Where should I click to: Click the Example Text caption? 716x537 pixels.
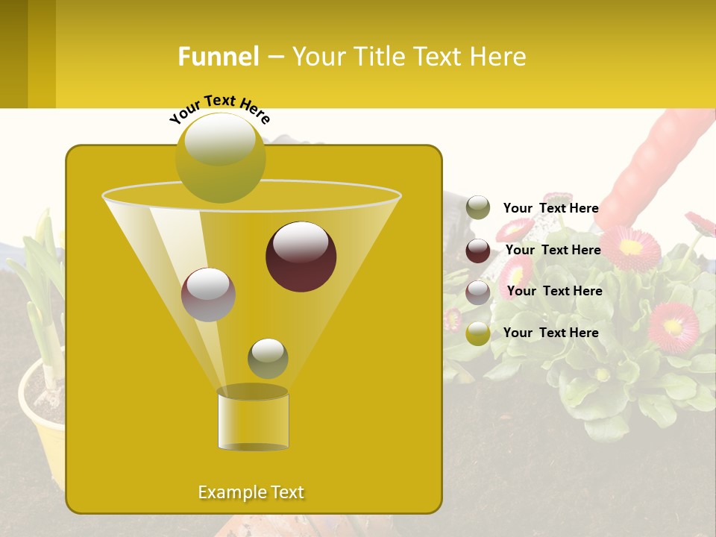251,492
